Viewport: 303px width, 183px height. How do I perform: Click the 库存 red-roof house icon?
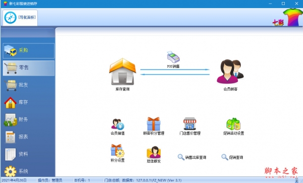pos(11,102)
